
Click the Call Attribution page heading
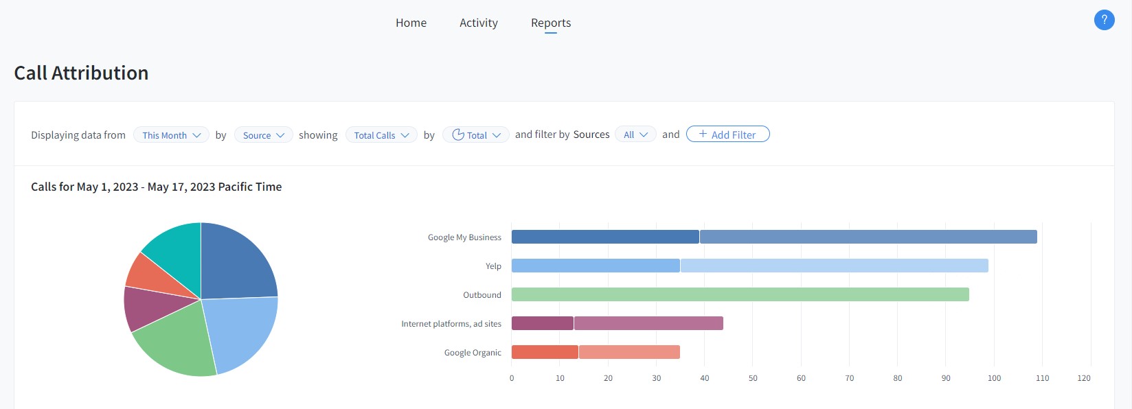pos(81,73)
